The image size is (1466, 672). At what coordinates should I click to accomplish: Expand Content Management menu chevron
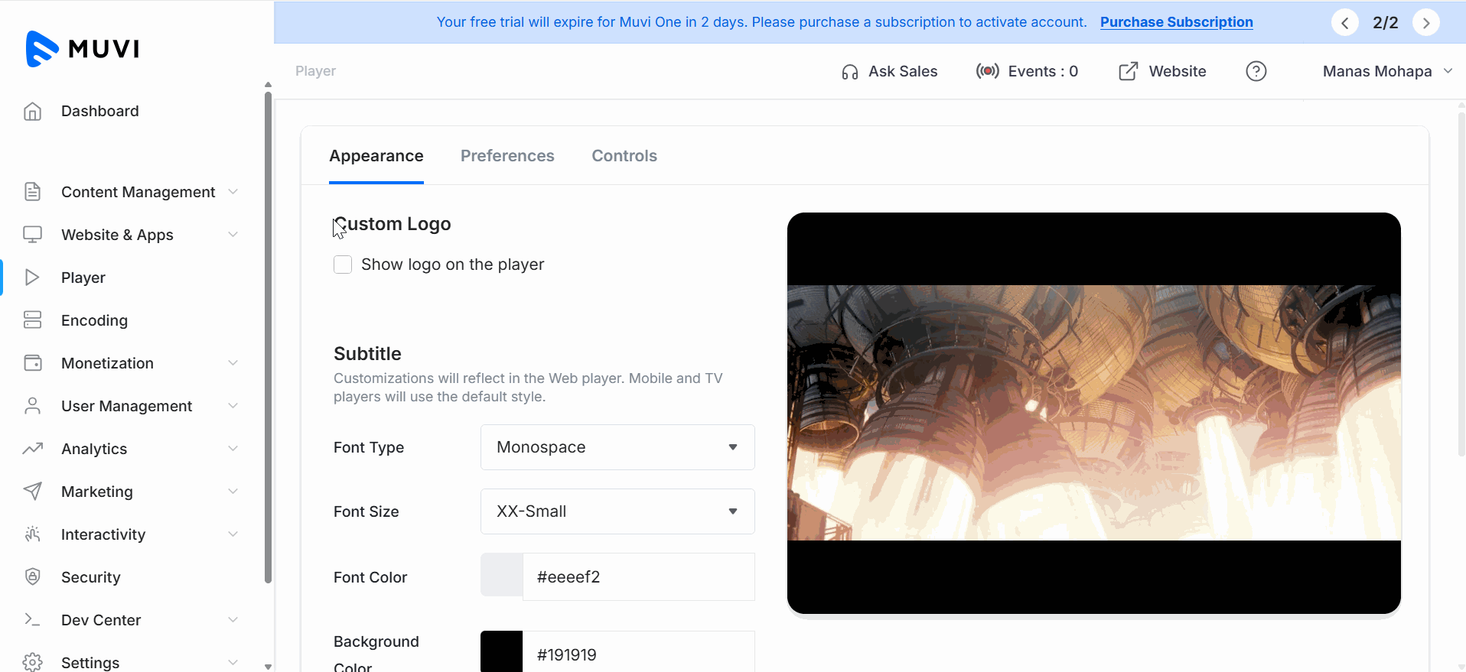[x=233, y=192]
